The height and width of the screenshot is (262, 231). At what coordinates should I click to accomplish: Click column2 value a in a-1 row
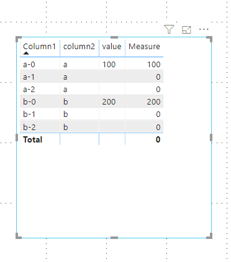[x=65, y=77]
